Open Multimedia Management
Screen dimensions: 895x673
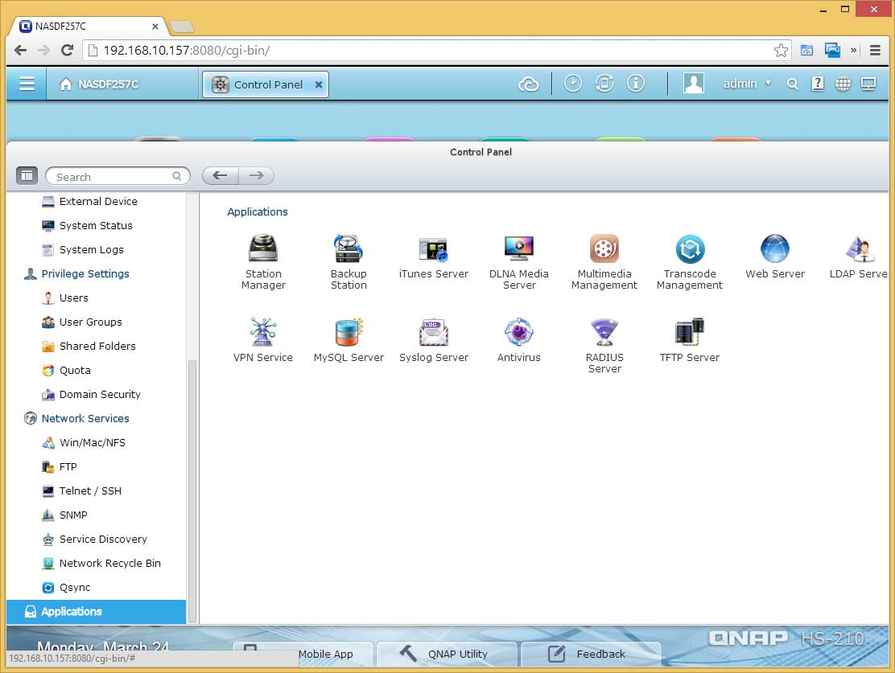coord(604,262)
